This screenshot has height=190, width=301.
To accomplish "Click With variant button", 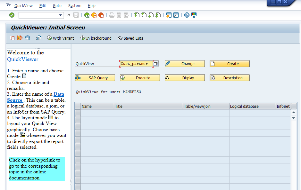I will coord(61,38).
